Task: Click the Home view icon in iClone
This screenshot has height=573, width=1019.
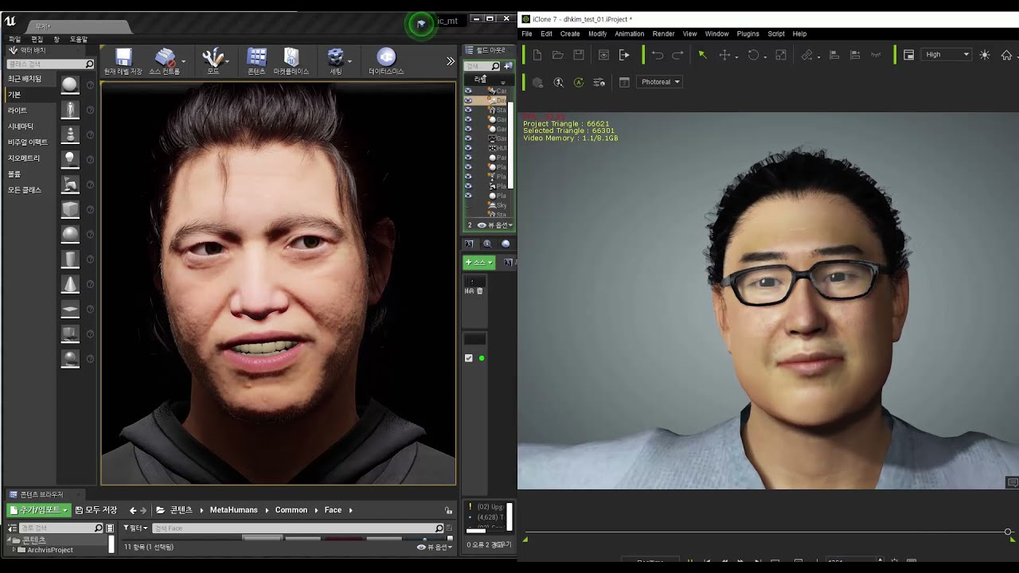Action: pos(1006,55)
